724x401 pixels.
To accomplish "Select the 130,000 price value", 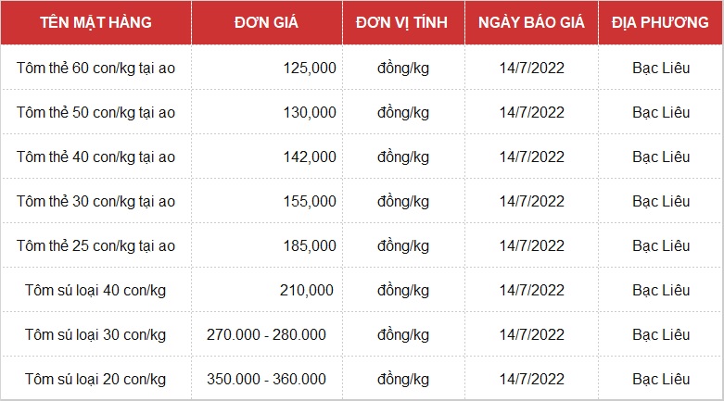I will [310, 112].
